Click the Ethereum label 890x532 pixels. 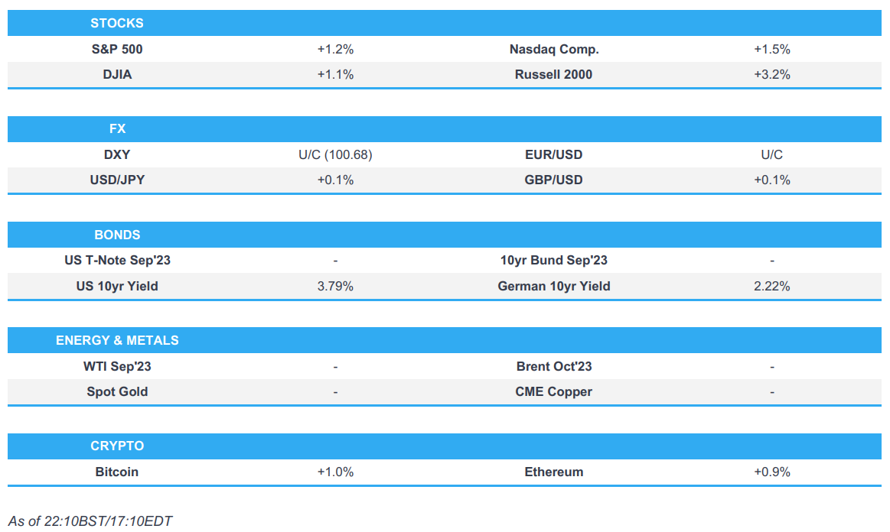coord(553,472)
